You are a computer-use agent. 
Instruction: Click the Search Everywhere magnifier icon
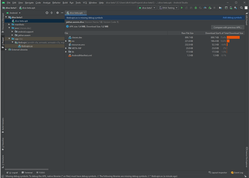click(241, 8)
